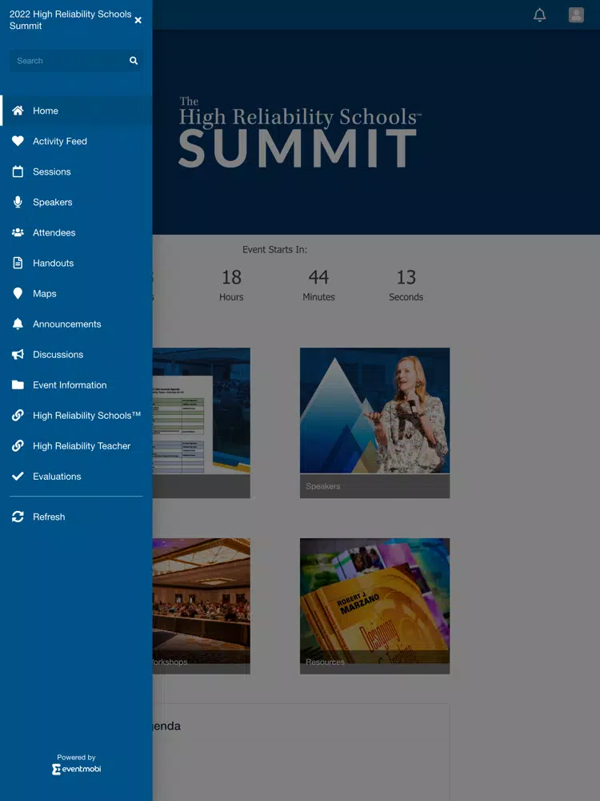Open the Resources tile thumbnail

click(x=375, y=606)
